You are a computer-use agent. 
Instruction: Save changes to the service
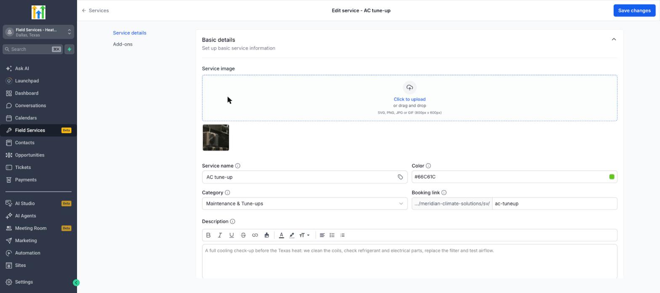634,11
